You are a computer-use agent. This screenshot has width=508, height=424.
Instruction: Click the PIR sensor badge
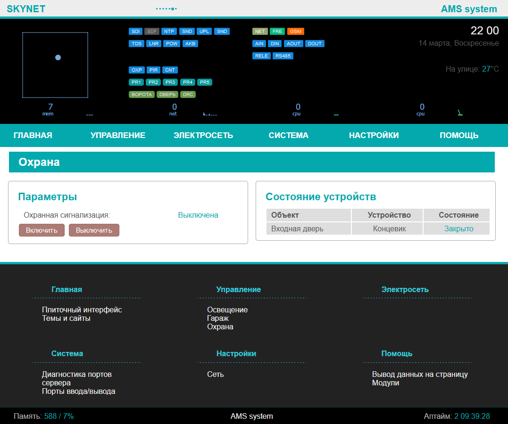click(x=153, y=70)
